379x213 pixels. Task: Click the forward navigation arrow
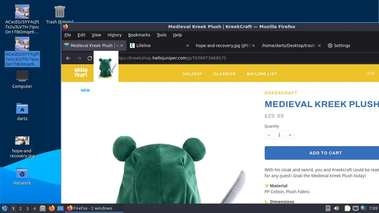(79, 58)
